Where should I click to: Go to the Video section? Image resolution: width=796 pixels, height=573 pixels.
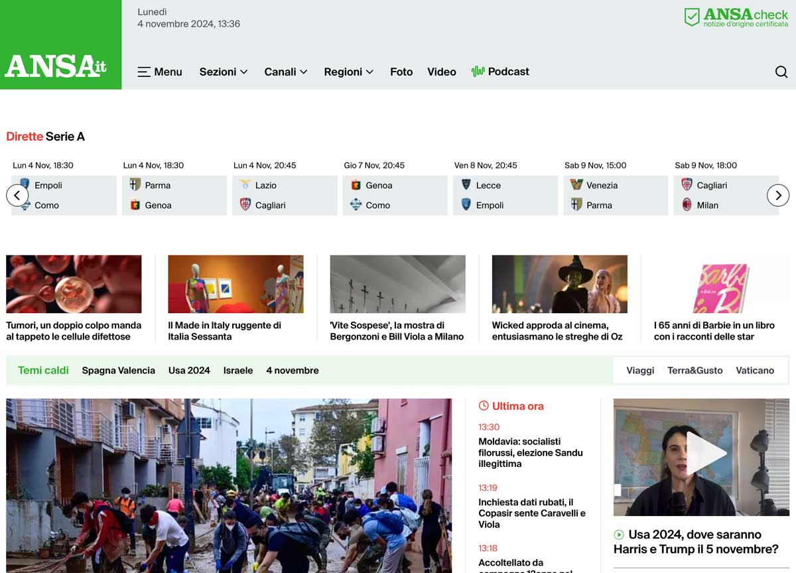441,72
